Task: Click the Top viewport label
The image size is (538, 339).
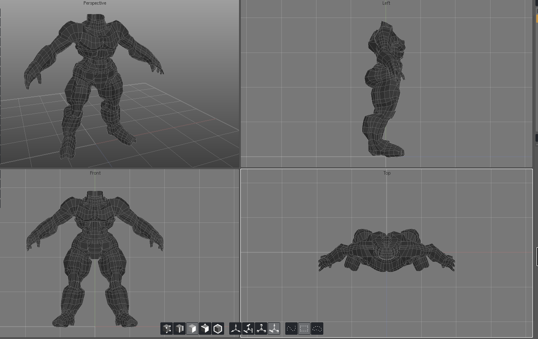Action: point(387,173)
